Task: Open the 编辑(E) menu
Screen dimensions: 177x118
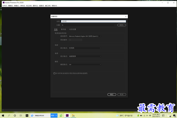Action: click(11, 6)
